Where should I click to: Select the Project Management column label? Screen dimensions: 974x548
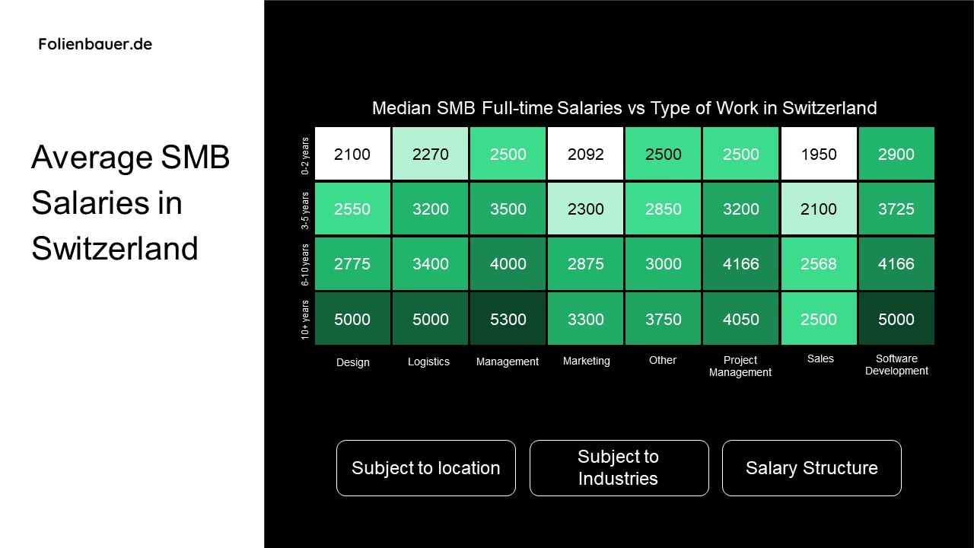tap(740, 366)
